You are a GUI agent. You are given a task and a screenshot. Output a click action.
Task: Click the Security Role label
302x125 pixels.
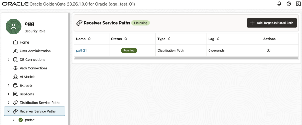(x=35, y=31)
